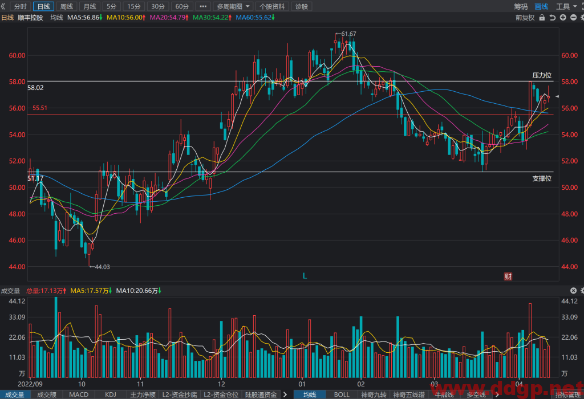584x399 pixels.
Task: Click the volume MA5:17.57万 label
Action: (x=91, y=291)
